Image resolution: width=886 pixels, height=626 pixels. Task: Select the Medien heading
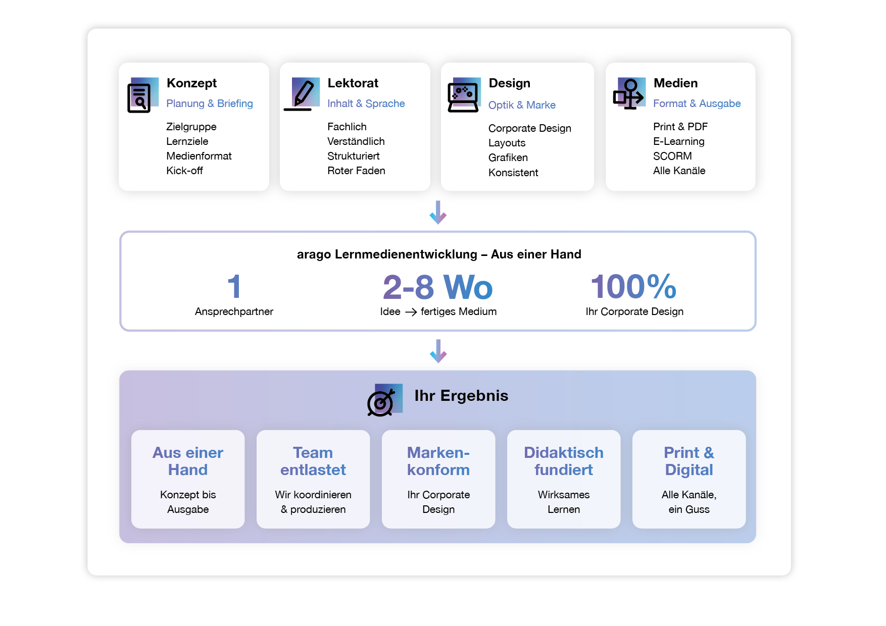675,83
